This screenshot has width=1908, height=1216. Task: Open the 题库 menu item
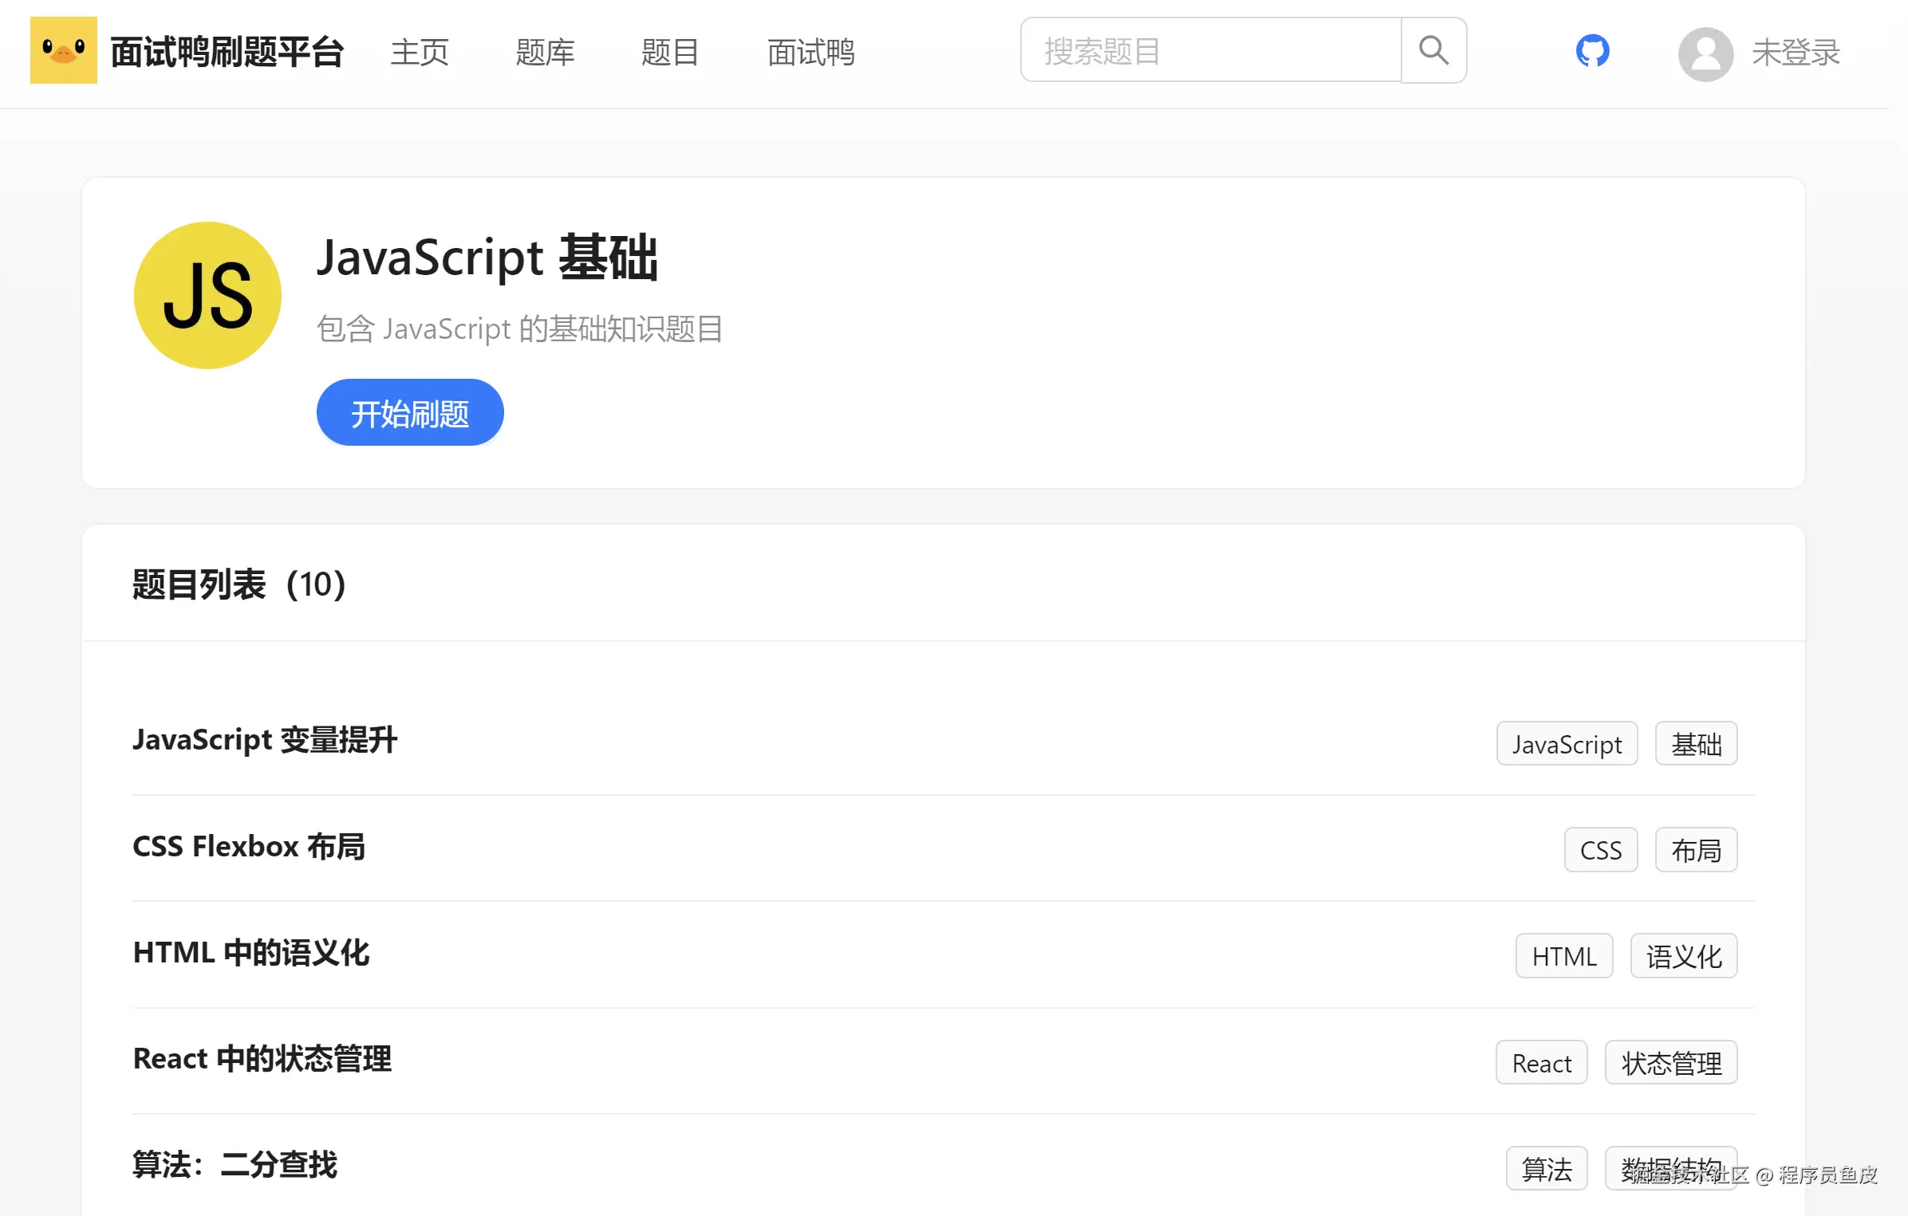[x=545, y=53]
